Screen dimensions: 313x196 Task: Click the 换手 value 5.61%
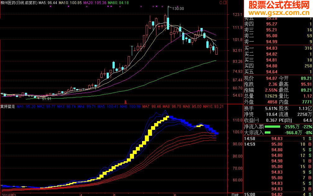(271, 109)
